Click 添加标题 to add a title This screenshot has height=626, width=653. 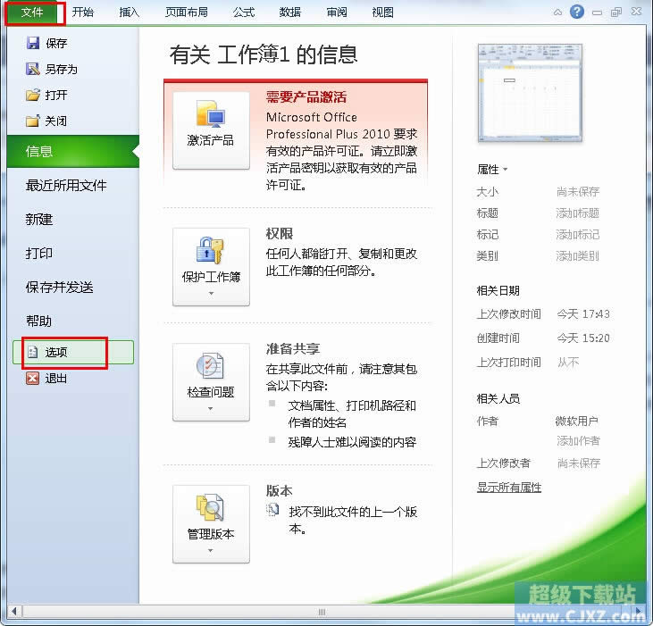click(x=578, y=213)
